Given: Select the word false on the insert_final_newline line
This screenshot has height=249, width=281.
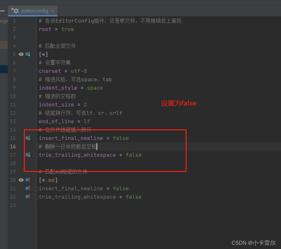Looking at the screenshot, I should (x=121, y=138).
